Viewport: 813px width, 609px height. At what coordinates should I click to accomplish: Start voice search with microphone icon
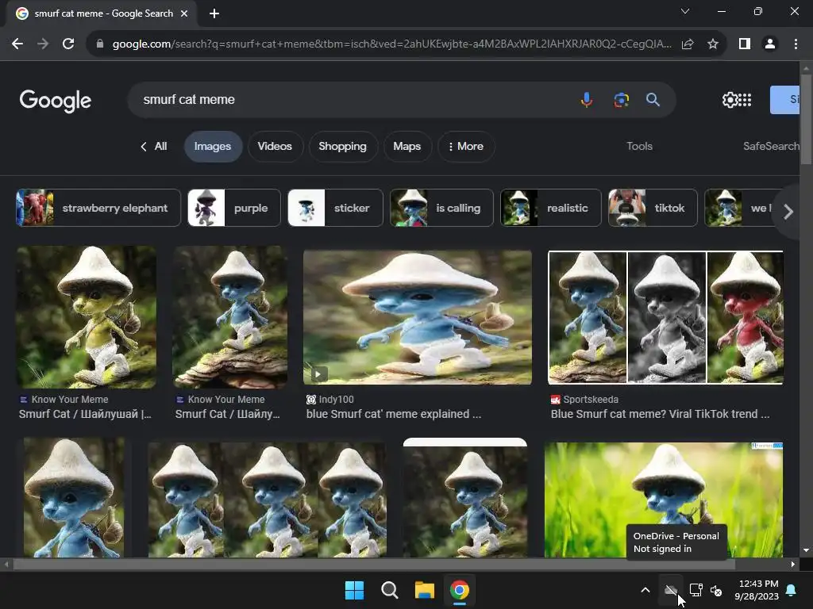tap(587, 99)
